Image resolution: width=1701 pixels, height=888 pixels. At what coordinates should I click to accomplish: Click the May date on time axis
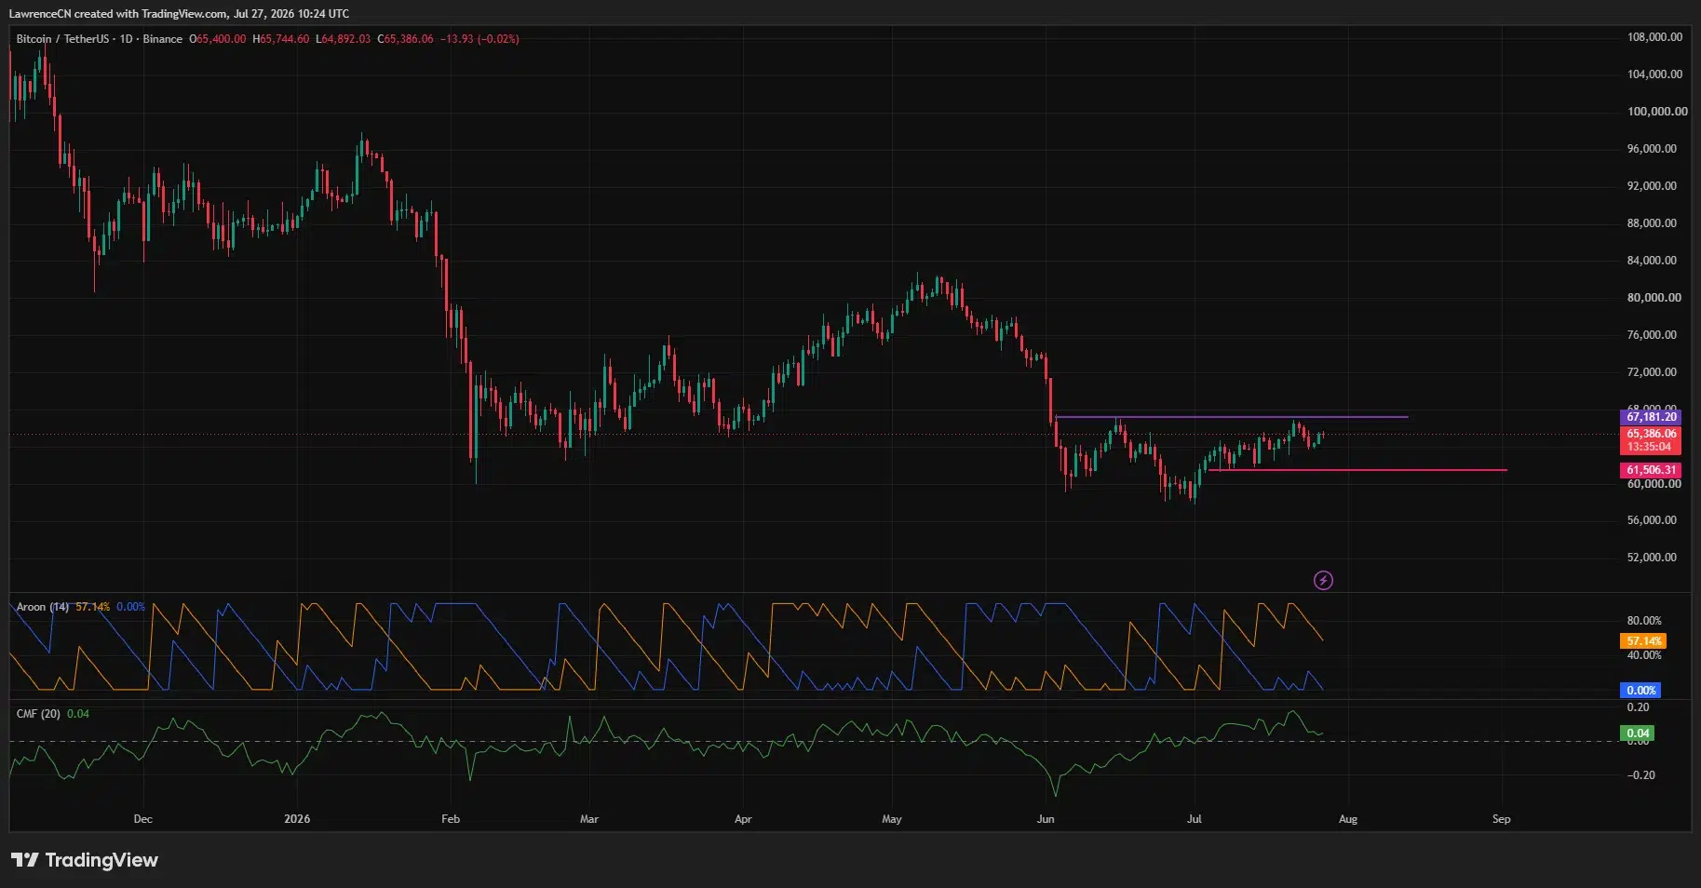click(x=892, y=819)
